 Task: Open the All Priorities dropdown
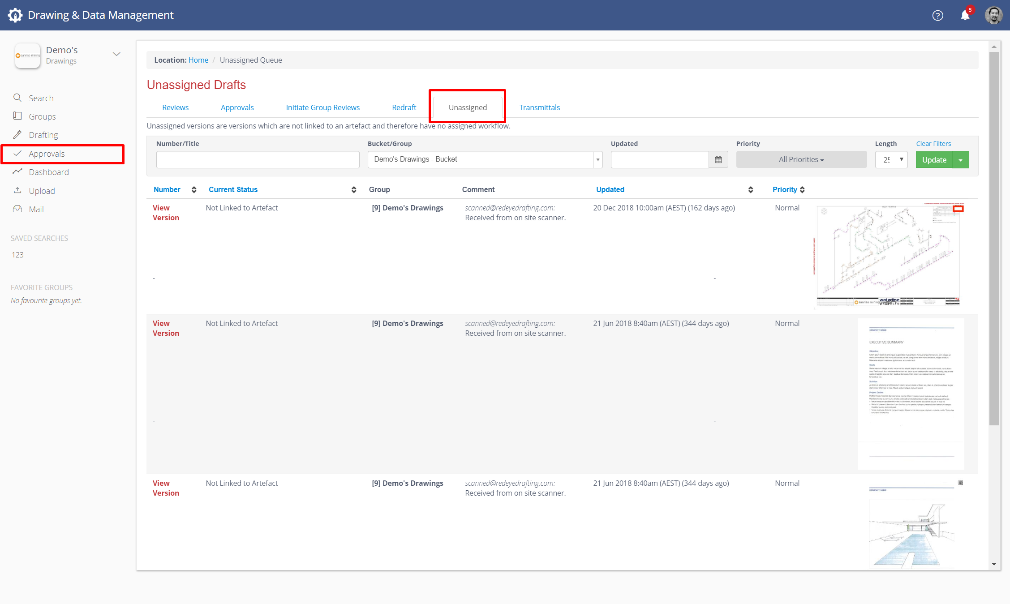801,160
